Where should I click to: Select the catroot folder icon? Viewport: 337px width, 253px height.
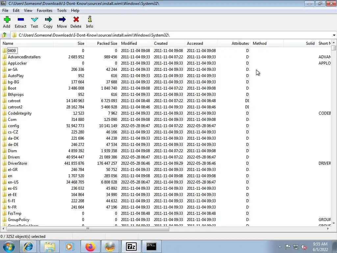click(x=4, y=100)
